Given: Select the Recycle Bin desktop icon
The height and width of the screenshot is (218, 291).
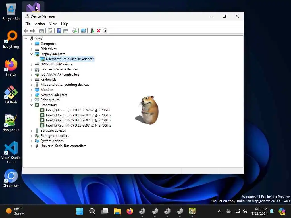Looking at the screenshot, I should point(11,11).
